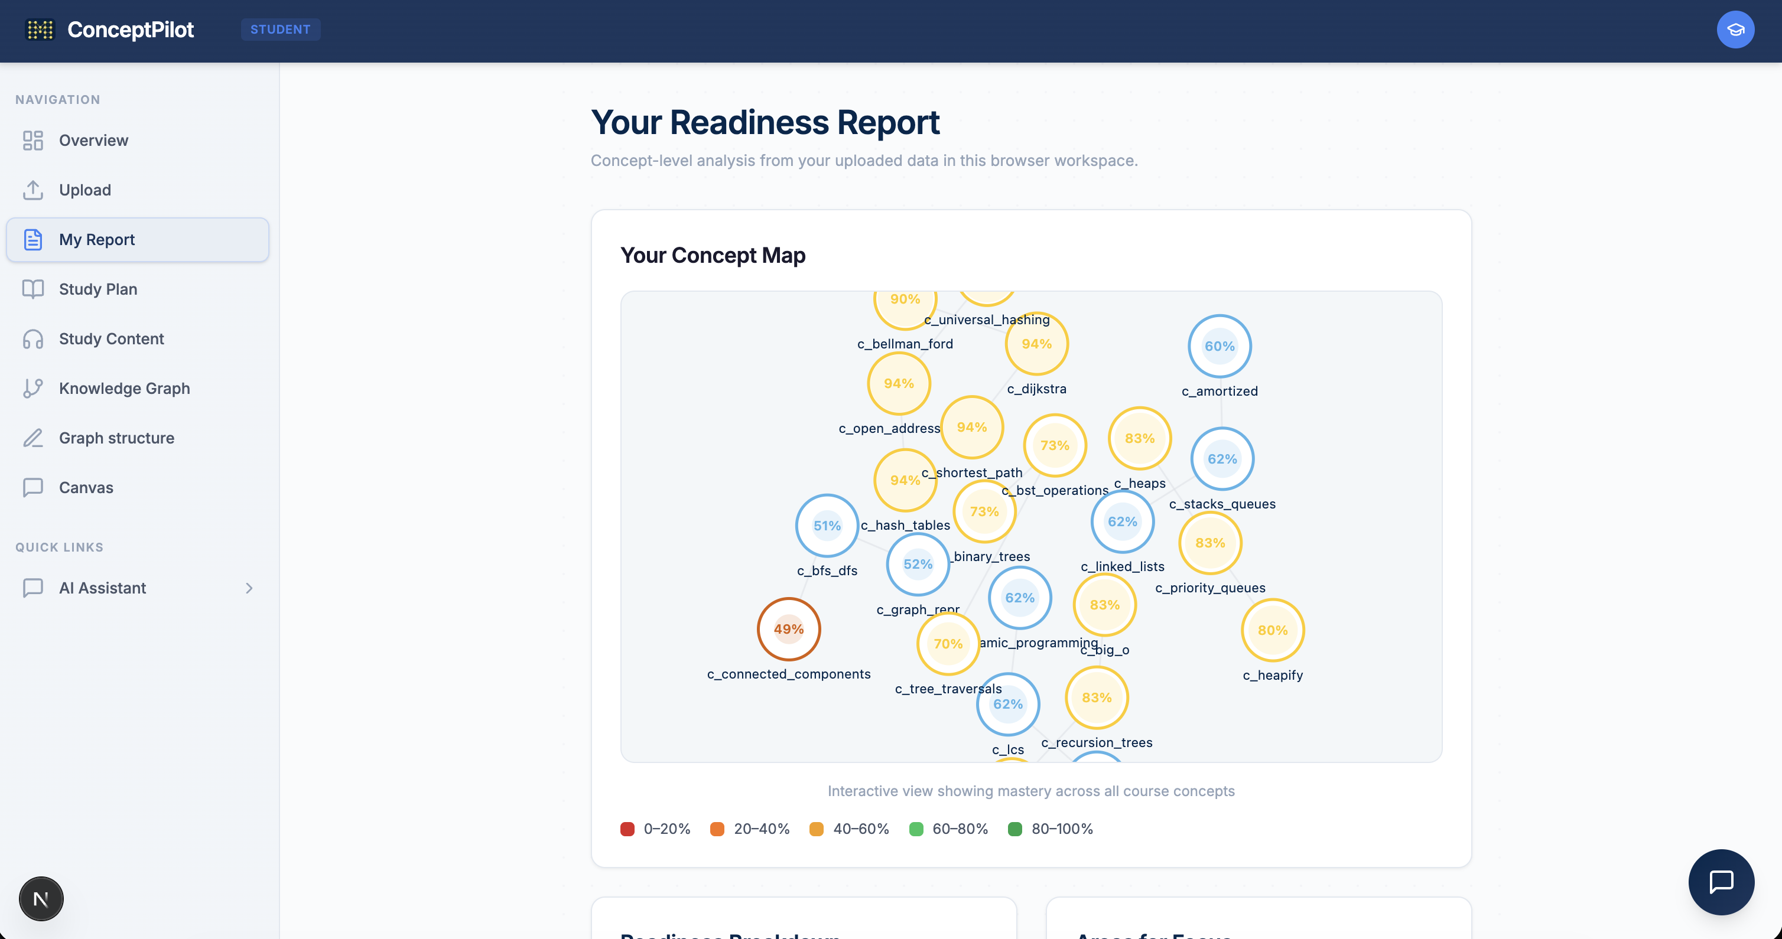This screenshot has height=939, width=1782.
Task: Click the STUDENT role badge
Action: click(x=280, y=30)
